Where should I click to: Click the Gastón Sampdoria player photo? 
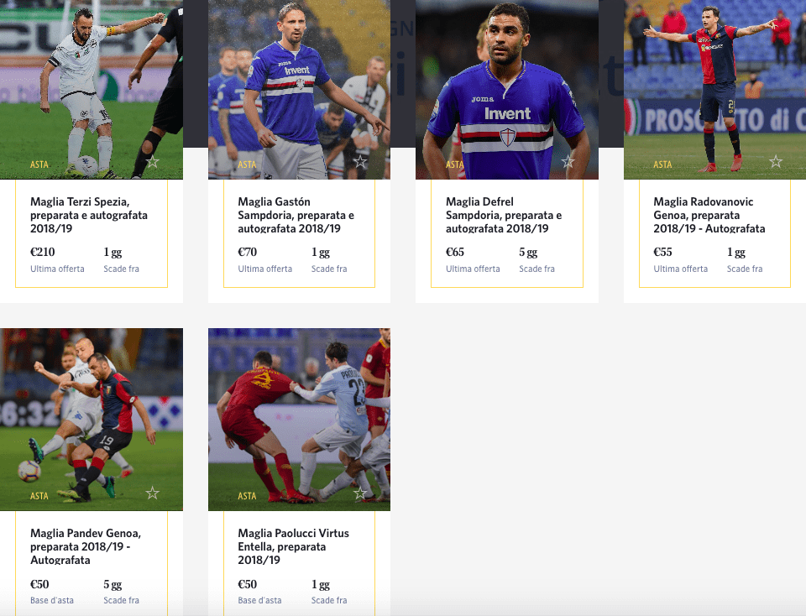click(299, 90)
